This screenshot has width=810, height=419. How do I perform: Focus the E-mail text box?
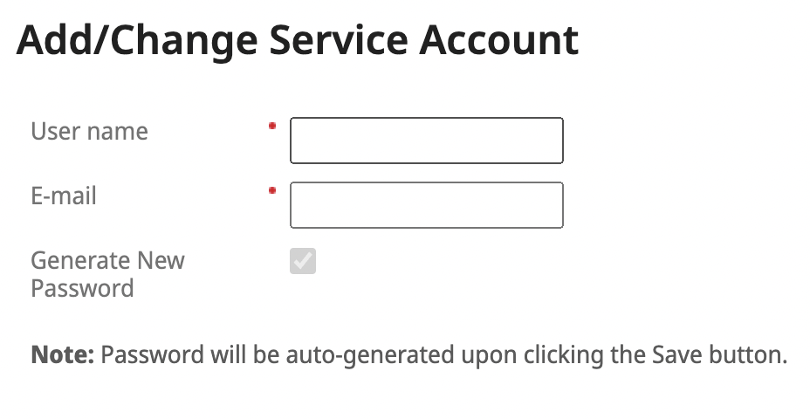pyautogui.click(x=426, y=205)
